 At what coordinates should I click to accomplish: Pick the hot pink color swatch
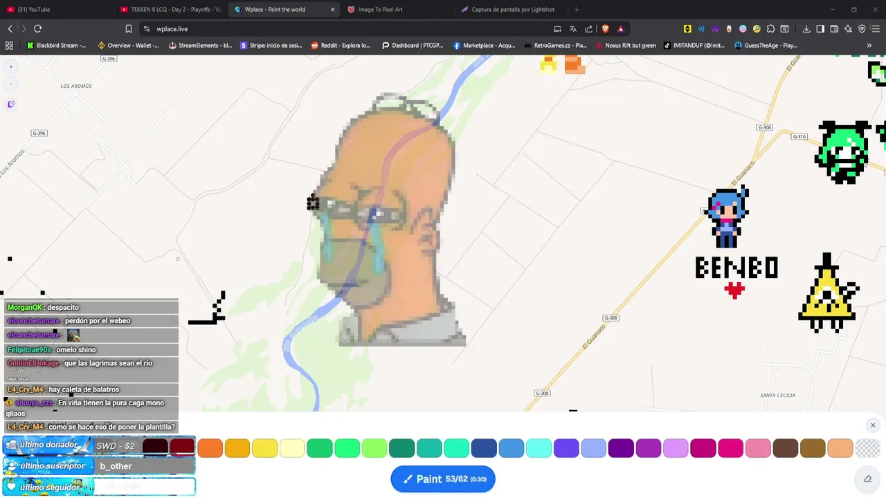[x=730, y=448]
